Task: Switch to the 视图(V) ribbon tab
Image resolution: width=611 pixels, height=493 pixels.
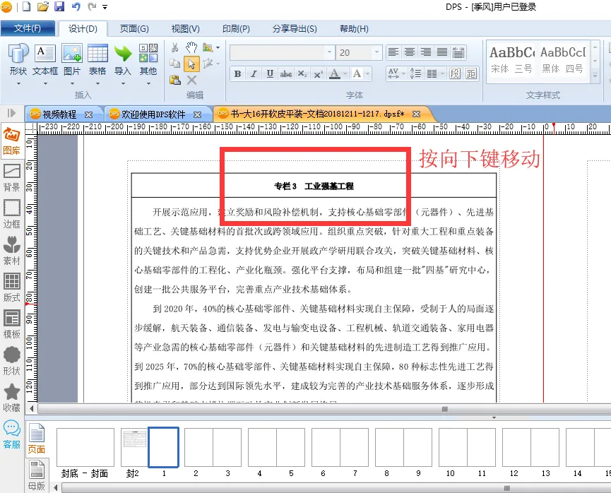Action: tap(186, 29)
